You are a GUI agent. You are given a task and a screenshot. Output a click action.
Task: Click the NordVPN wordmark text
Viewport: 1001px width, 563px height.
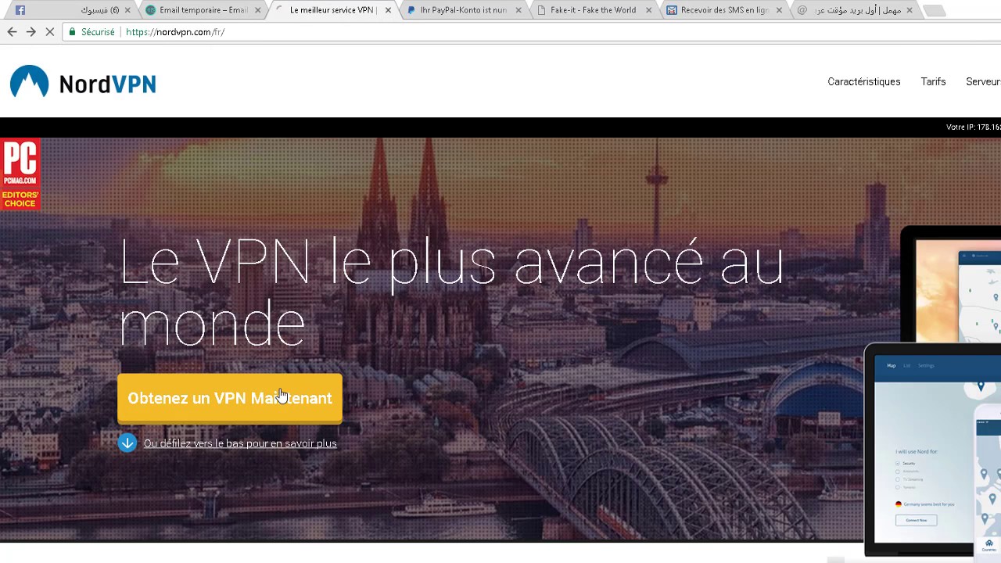[108, 84]
